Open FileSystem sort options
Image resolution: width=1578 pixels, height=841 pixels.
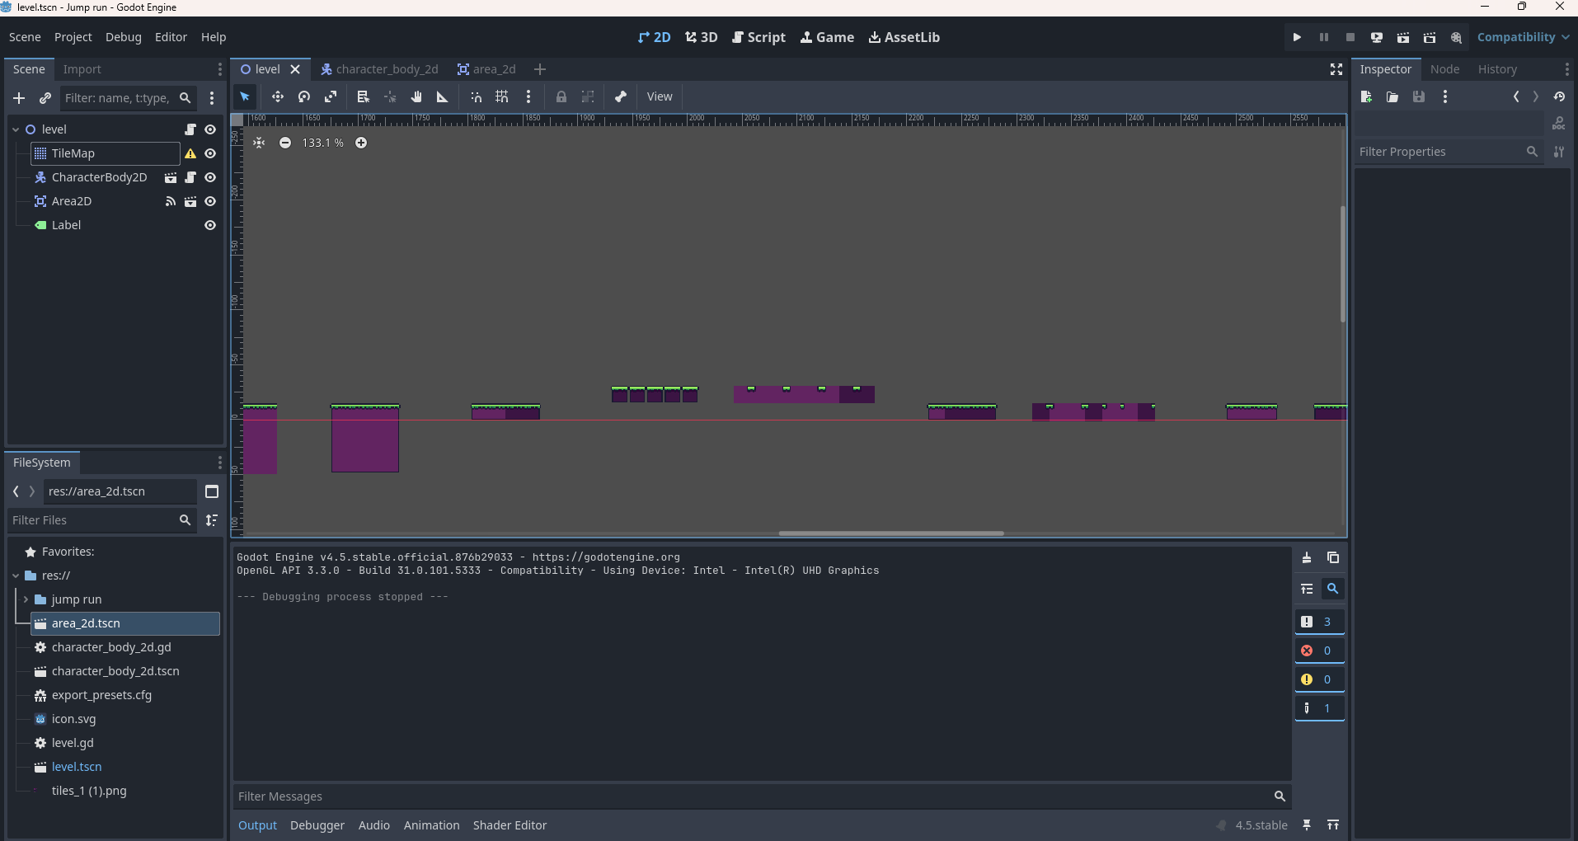(x=212, y=520)
